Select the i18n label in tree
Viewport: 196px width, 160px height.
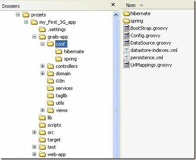[60, 81]
